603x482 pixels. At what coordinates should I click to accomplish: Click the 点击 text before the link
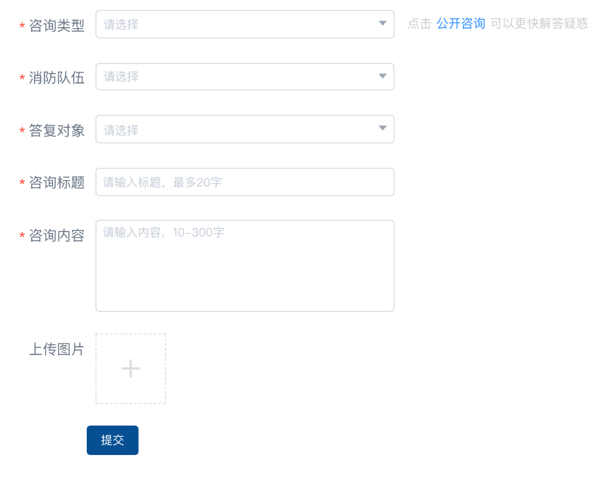[419, 24]
